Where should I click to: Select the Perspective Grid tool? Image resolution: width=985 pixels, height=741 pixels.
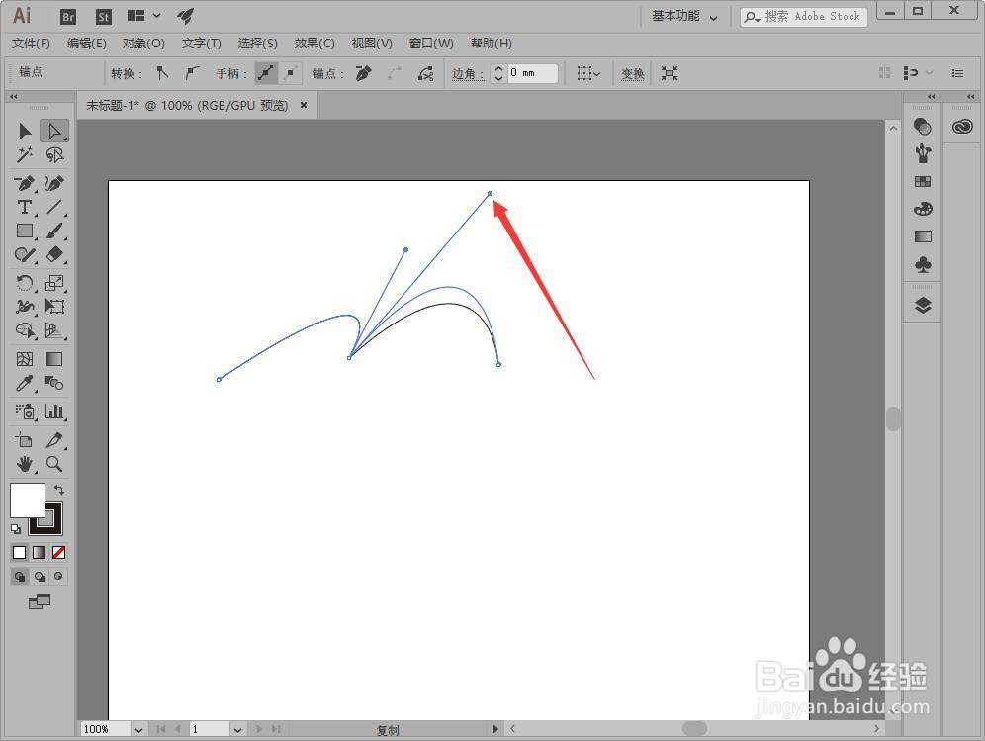click(x=54, y=330)
